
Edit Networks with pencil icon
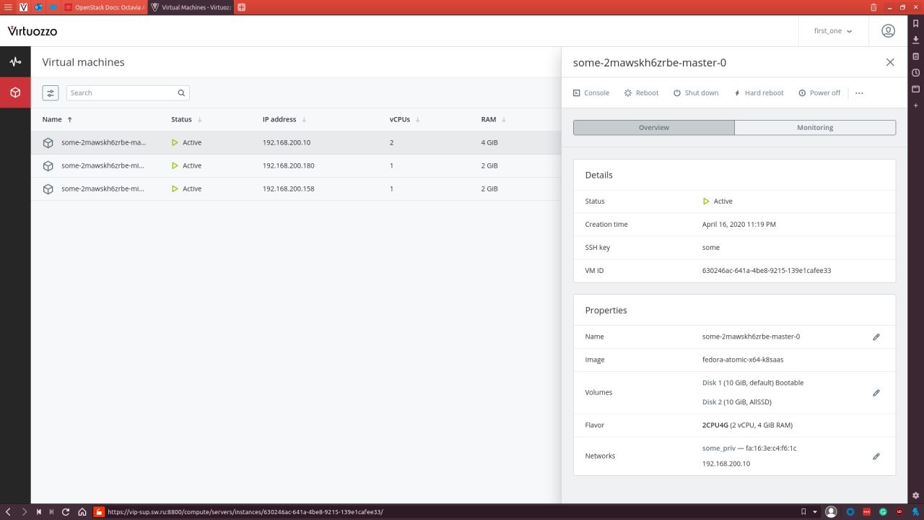[876, 456]
